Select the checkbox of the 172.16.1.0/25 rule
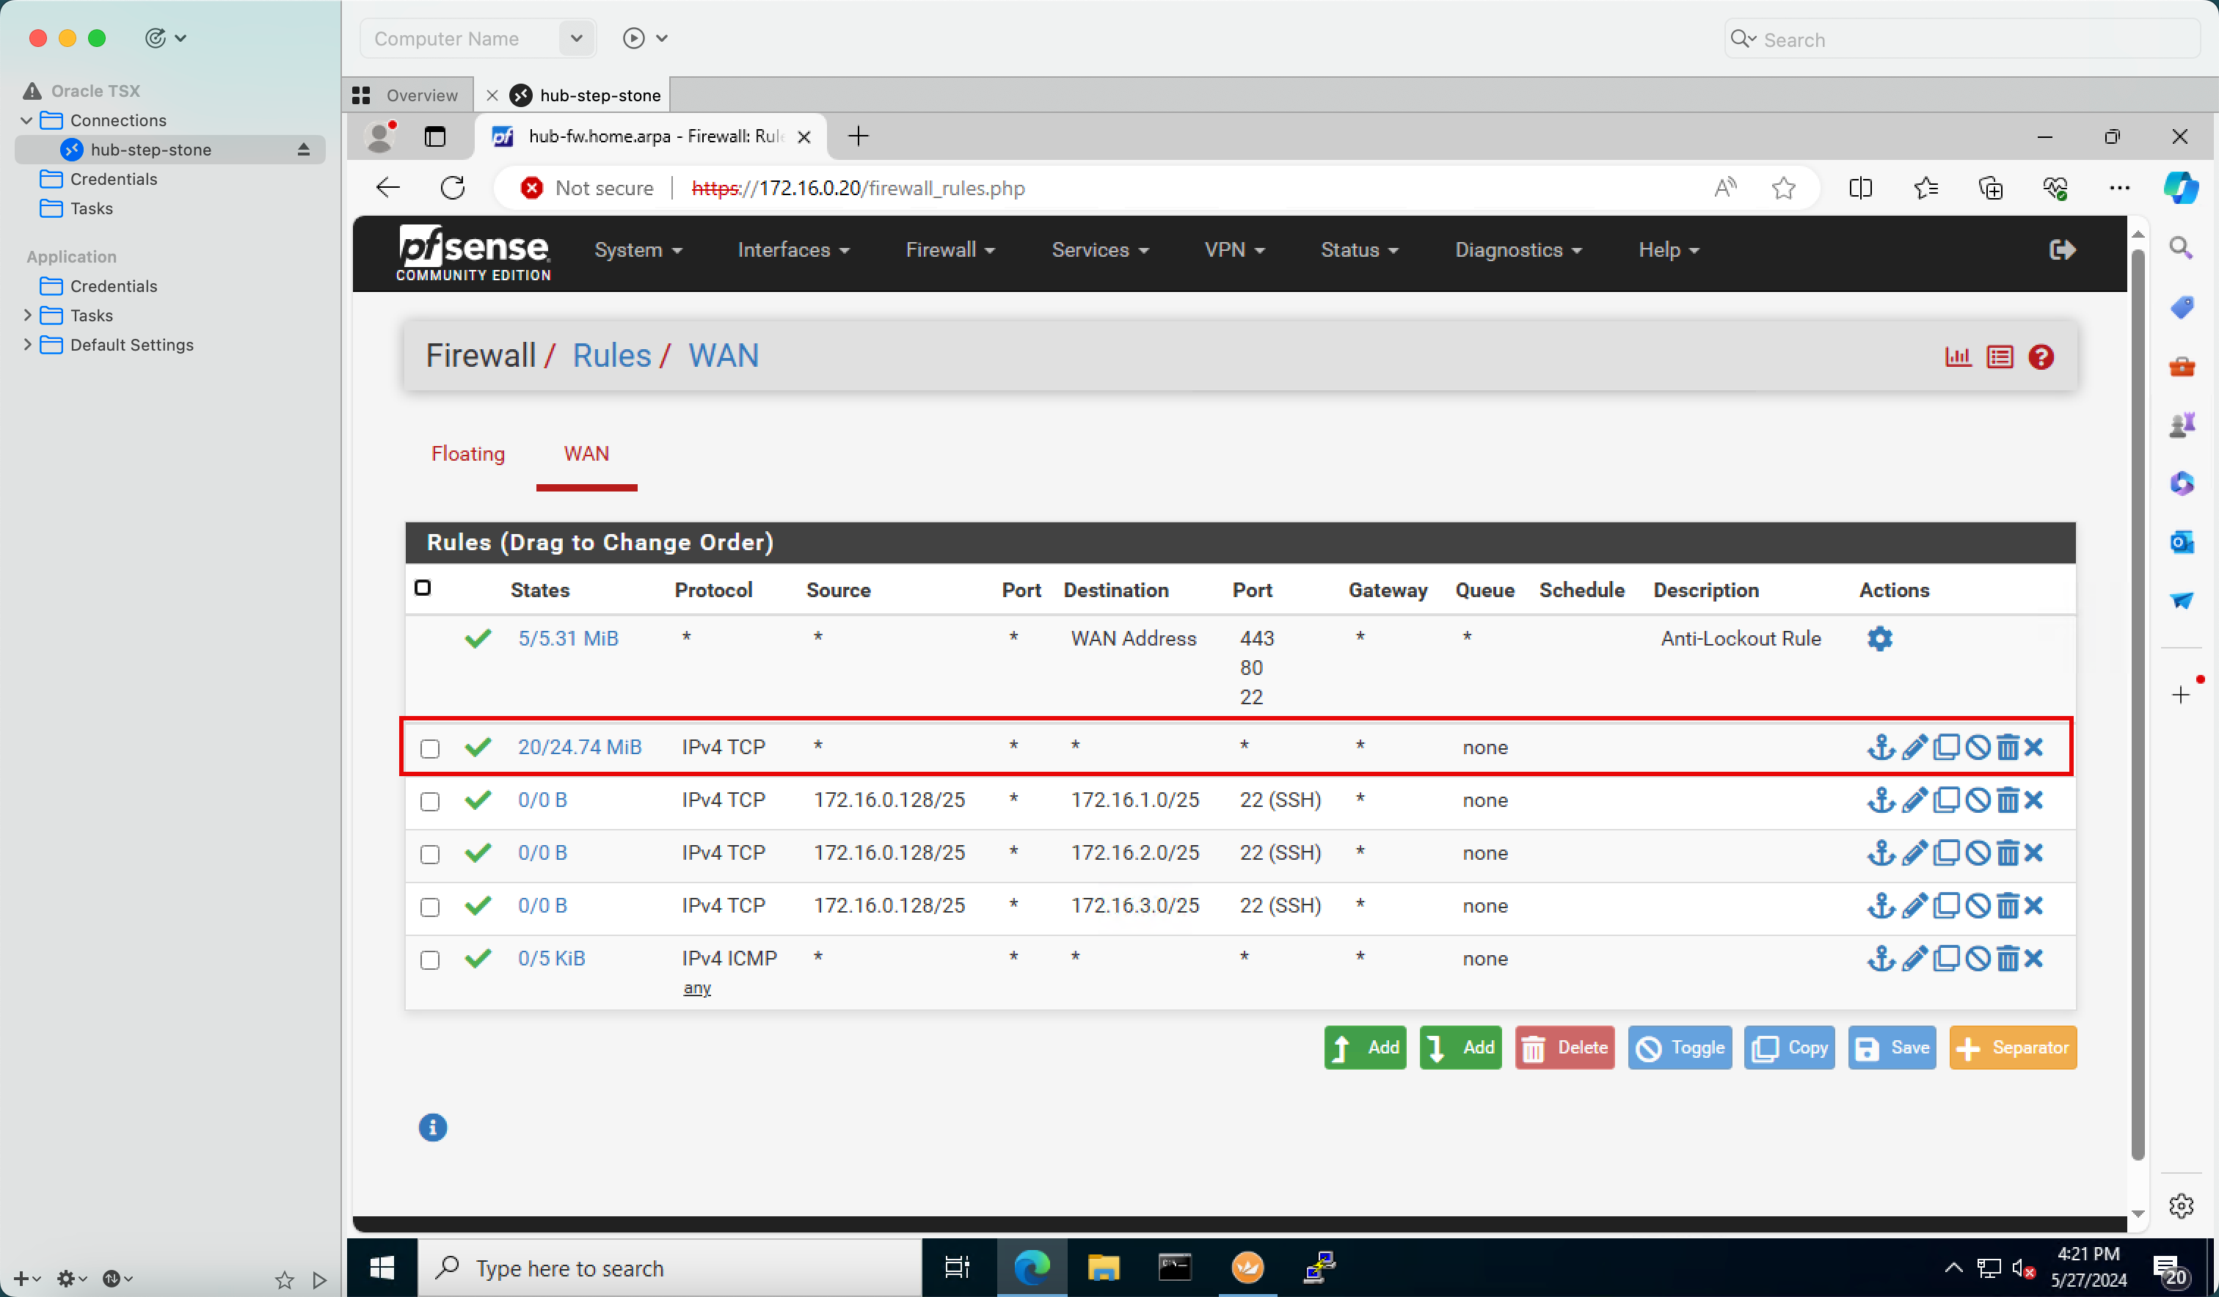Screen dimensions: 2219x1297 click(x=430, y=801)
